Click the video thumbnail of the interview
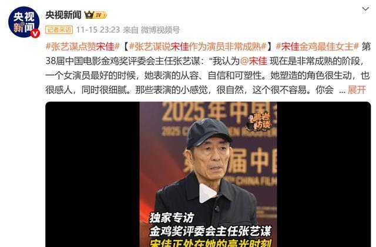The image size is (376, 247). tap(208, 175)
